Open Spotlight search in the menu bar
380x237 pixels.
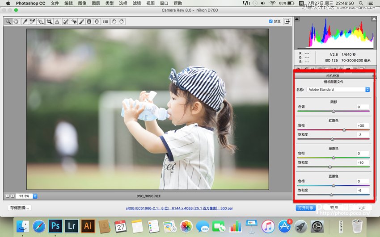click(361, 4)
